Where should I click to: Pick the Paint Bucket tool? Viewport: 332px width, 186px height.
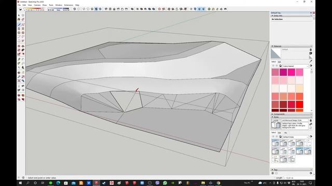click(19, 20)
